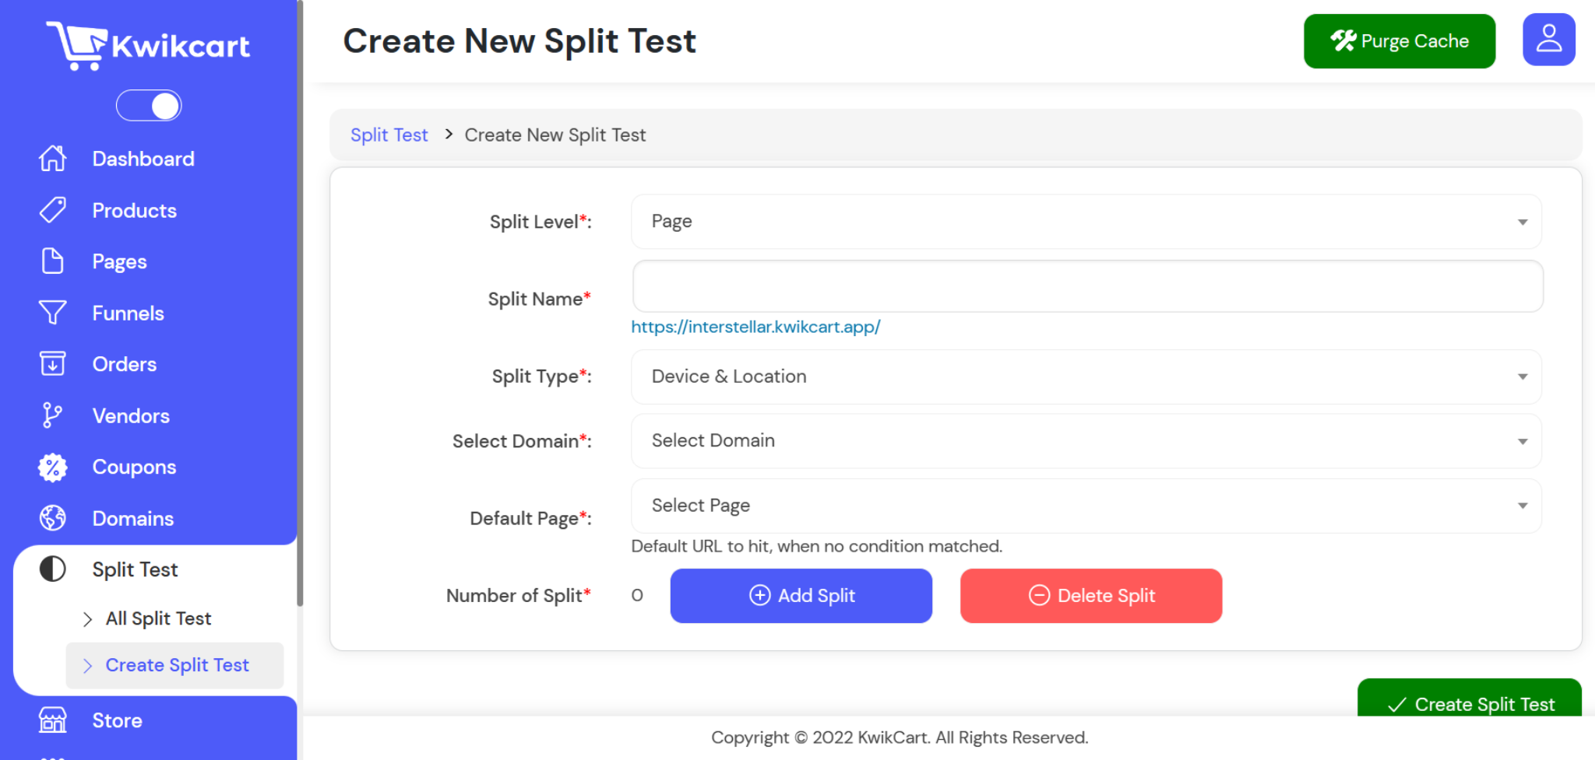This screenshot has height=760, width=1595.
Task: Open the Split Level dropdown
Action: 1086,222
